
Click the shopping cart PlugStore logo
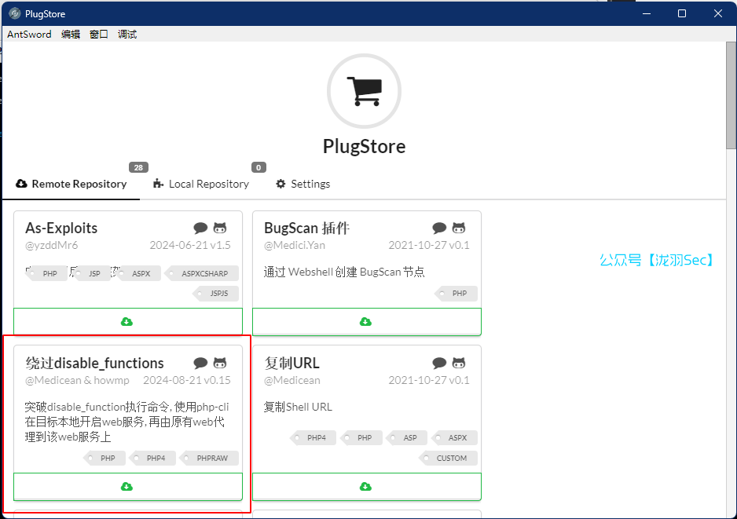(x=364, y=91)
